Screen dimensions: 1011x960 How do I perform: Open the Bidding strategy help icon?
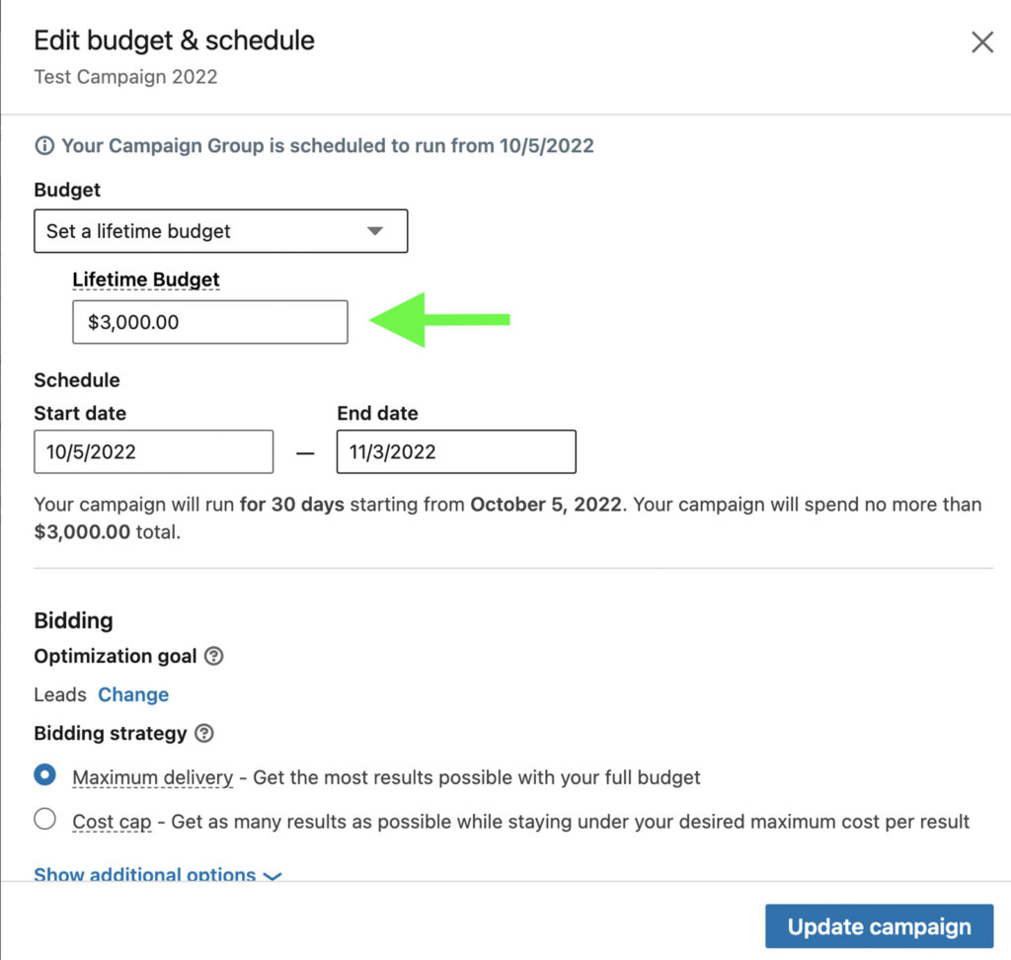pos(206,734)
